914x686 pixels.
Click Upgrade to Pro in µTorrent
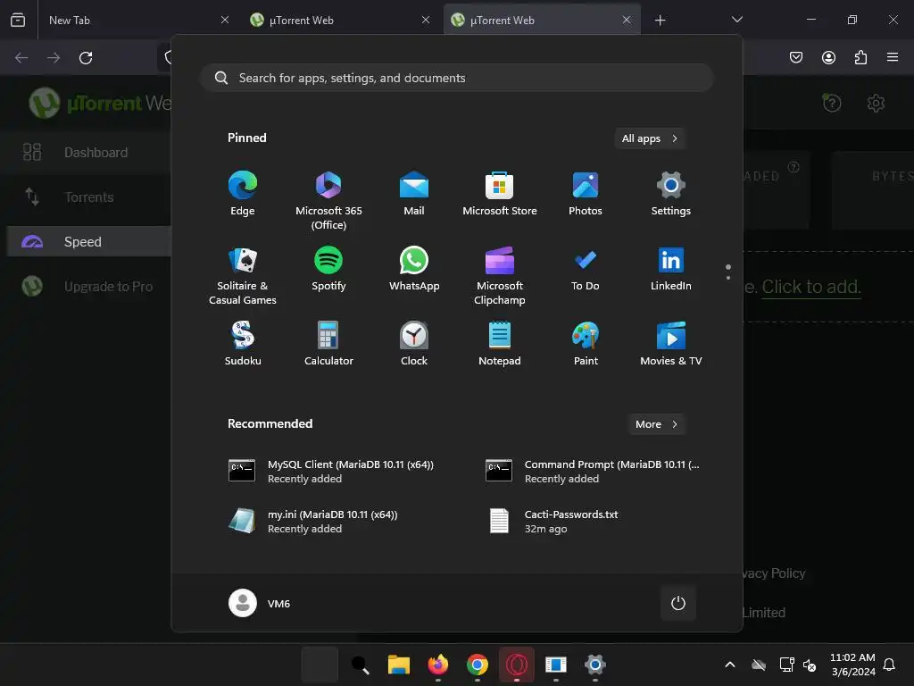tap(88, 287)
